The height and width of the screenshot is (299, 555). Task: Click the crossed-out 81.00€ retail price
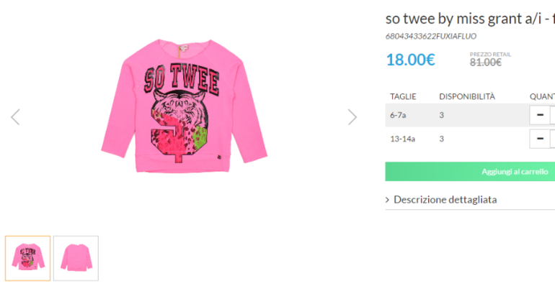click(485, 63)
